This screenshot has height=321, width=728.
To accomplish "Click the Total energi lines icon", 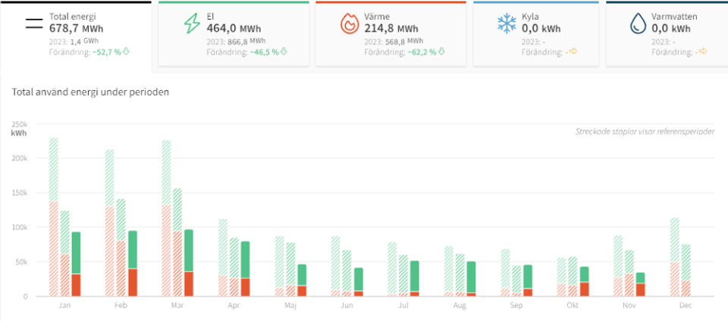I will (x=34, y=24).
